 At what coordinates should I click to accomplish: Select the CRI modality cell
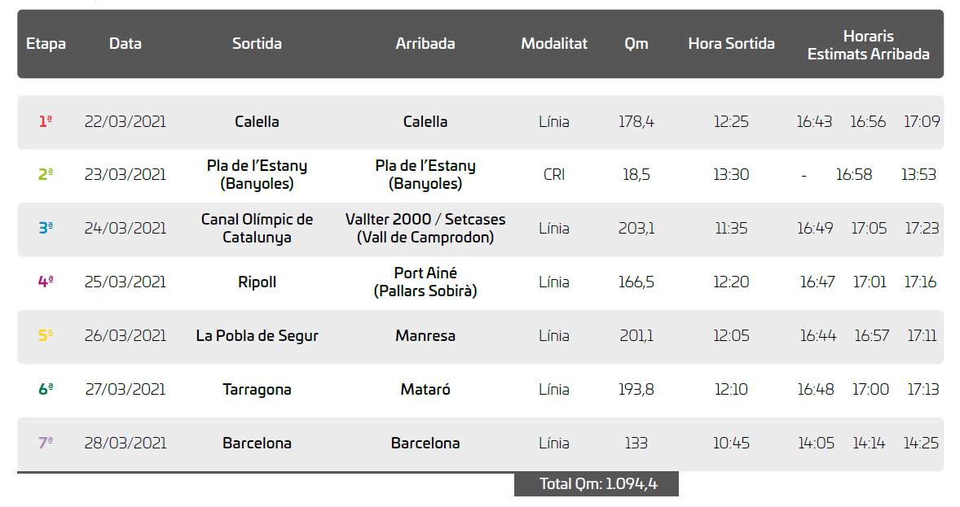[554, 175]
